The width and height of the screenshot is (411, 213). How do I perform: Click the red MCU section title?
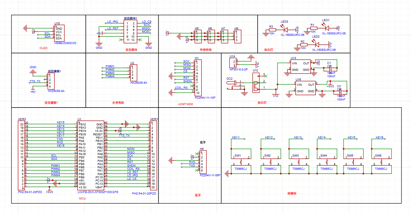83,199
